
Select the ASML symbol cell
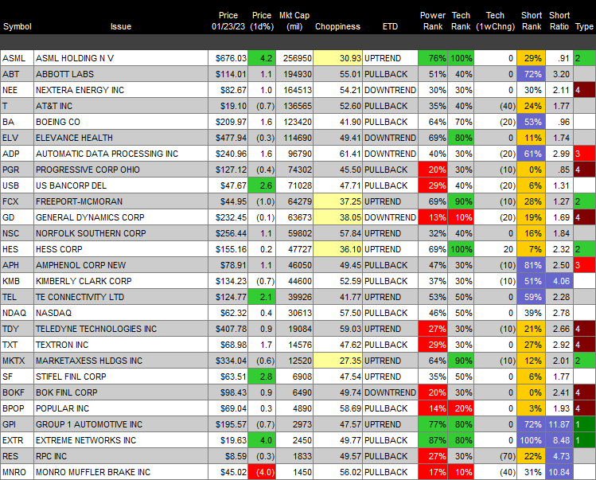click(17, 58)
